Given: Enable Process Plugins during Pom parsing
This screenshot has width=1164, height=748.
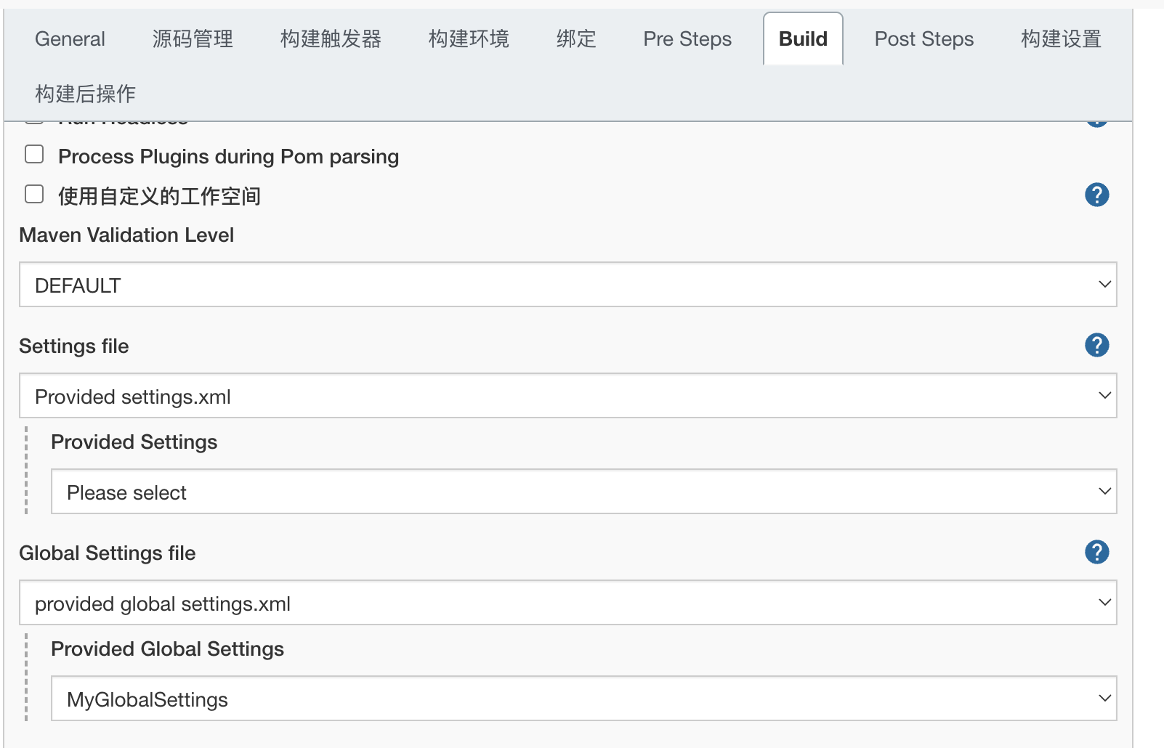Looking at the screenshot, I should [34, 155].
